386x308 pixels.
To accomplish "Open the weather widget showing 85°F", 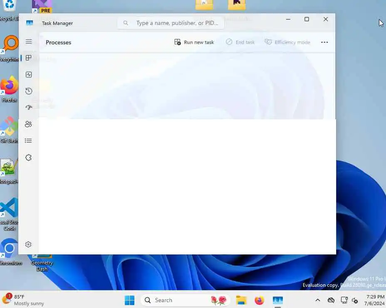I will 22,300.
